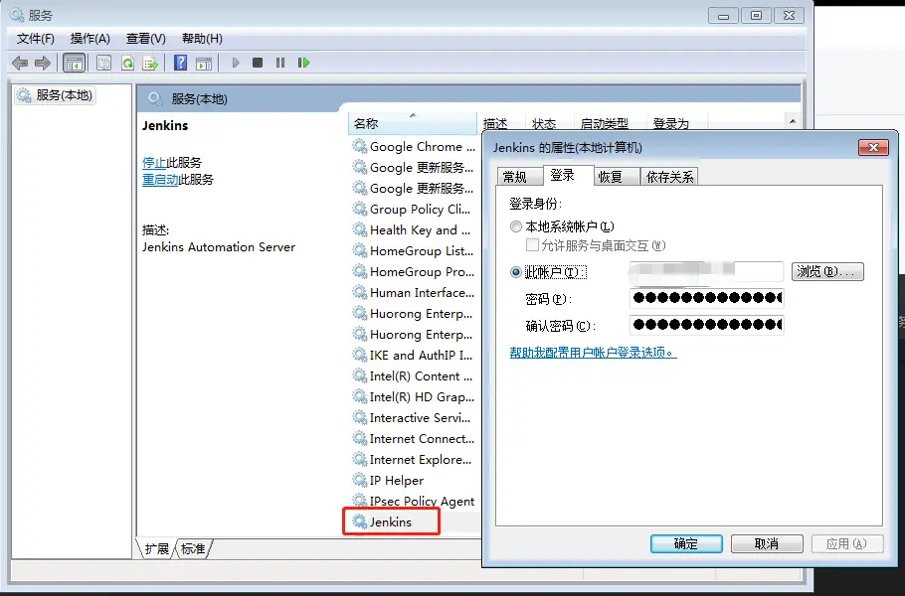Image resolution: width=905 pixels, height=596 pixels.
Task: Open the 操作(A) menu
Action: point(90,39)
